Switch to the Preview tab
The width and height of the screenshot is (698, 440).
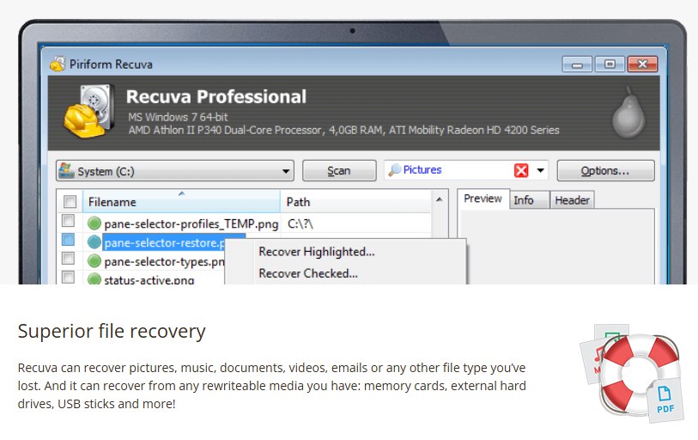pos(483,199)
